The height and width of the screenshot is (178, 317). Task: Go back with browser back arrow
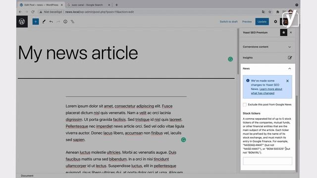pos(20,12)
